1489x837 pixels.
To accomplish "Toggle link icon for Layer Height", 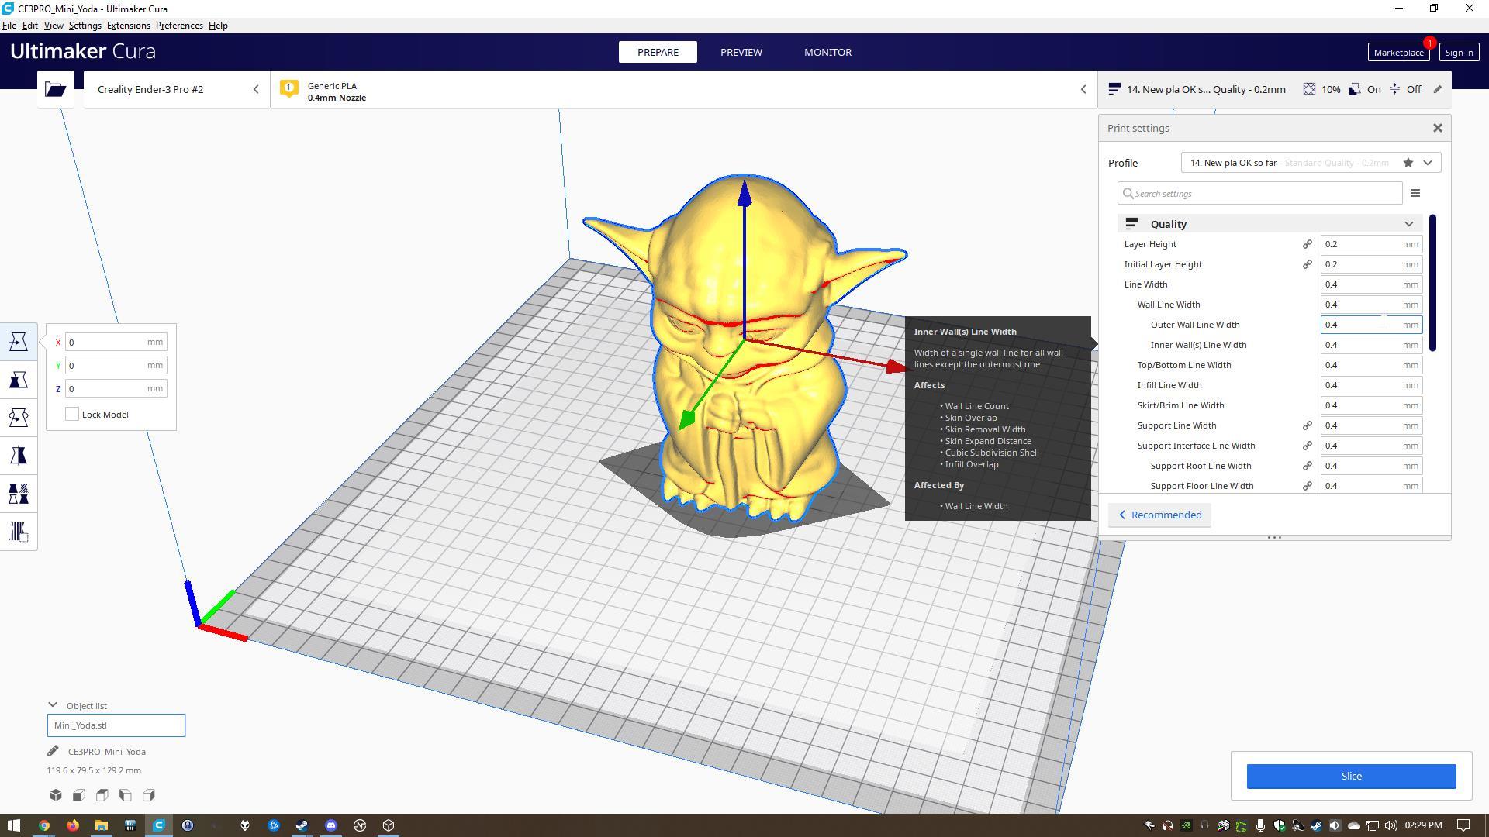I will pyautogui.click(x=1307, y=244).
